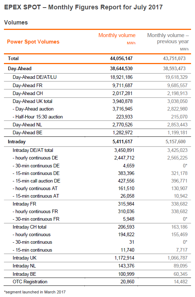Click the Intraday CH total label
The image size is (195, 297).
coord(29,227)
